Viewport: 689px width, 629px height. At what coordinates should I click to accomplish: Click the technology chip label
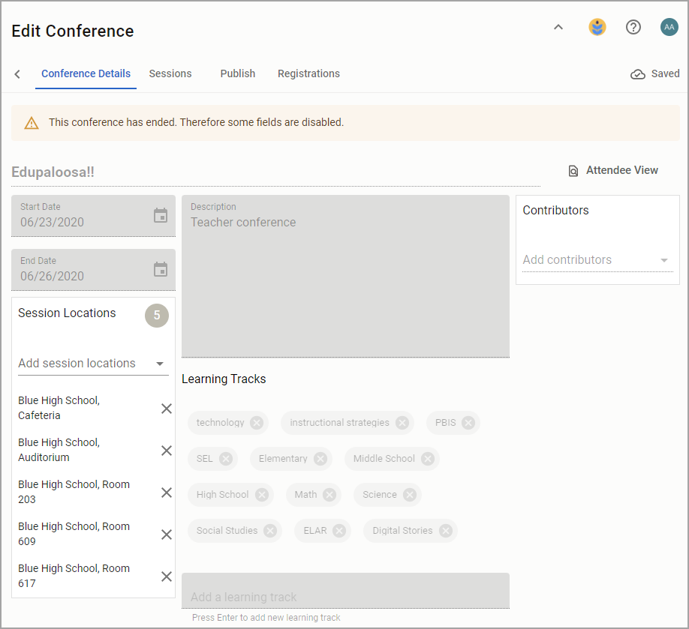click(x=220, y=423)
